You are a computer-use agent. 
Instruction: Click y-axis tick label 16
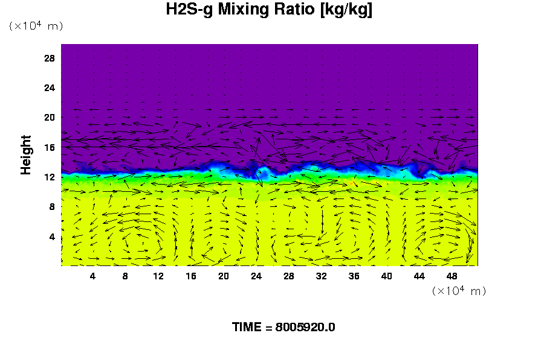[50, 147]
